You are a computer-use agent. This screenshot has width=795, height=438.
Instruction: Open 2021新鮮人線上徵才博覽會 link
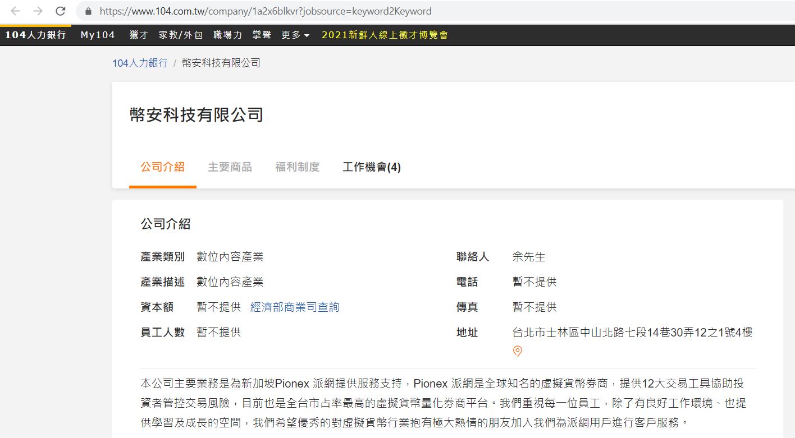tap(385, 35)
